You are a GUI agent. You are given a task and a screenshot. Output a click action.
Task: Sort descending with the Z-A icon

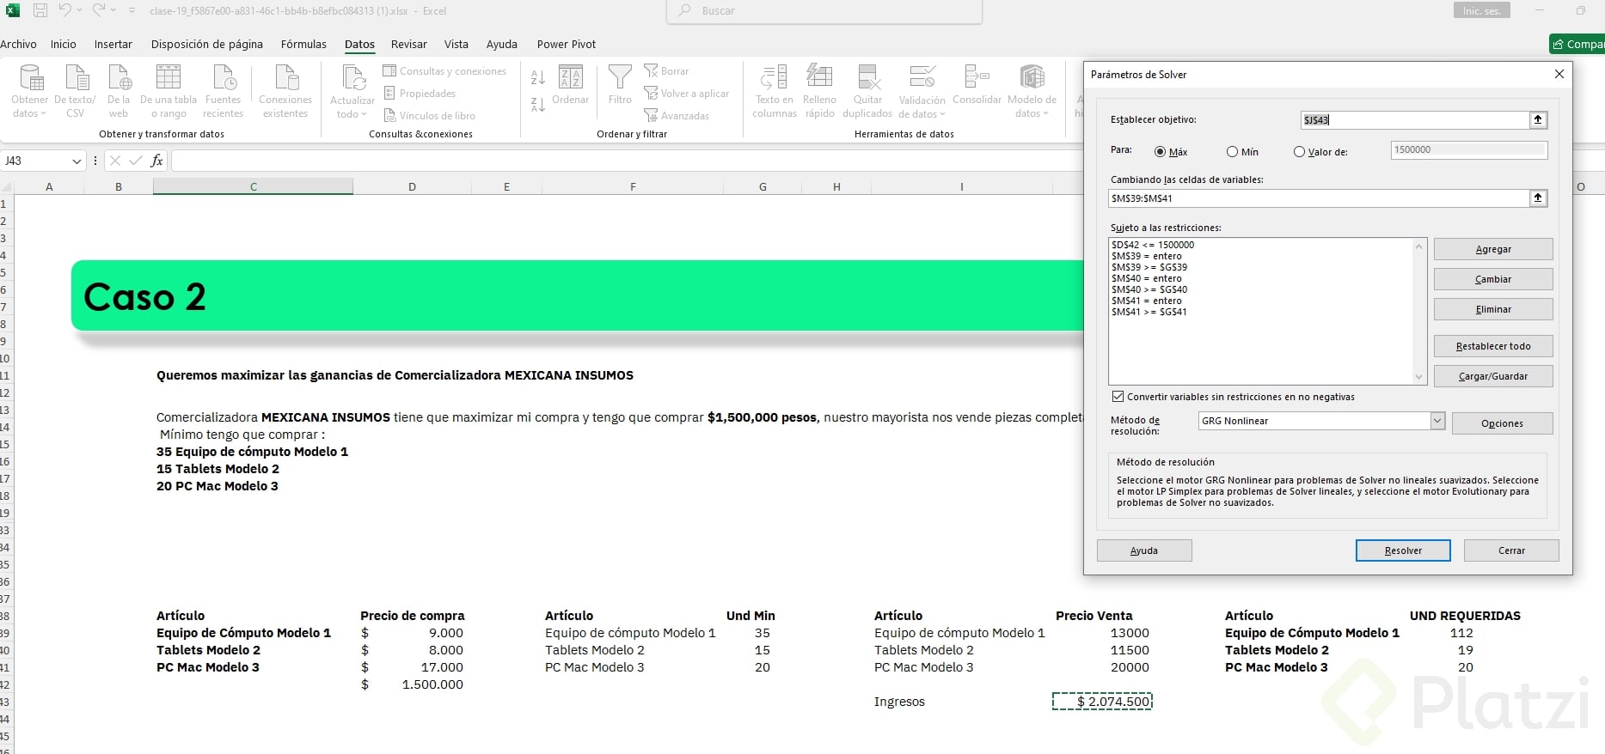tap(538, 105)
